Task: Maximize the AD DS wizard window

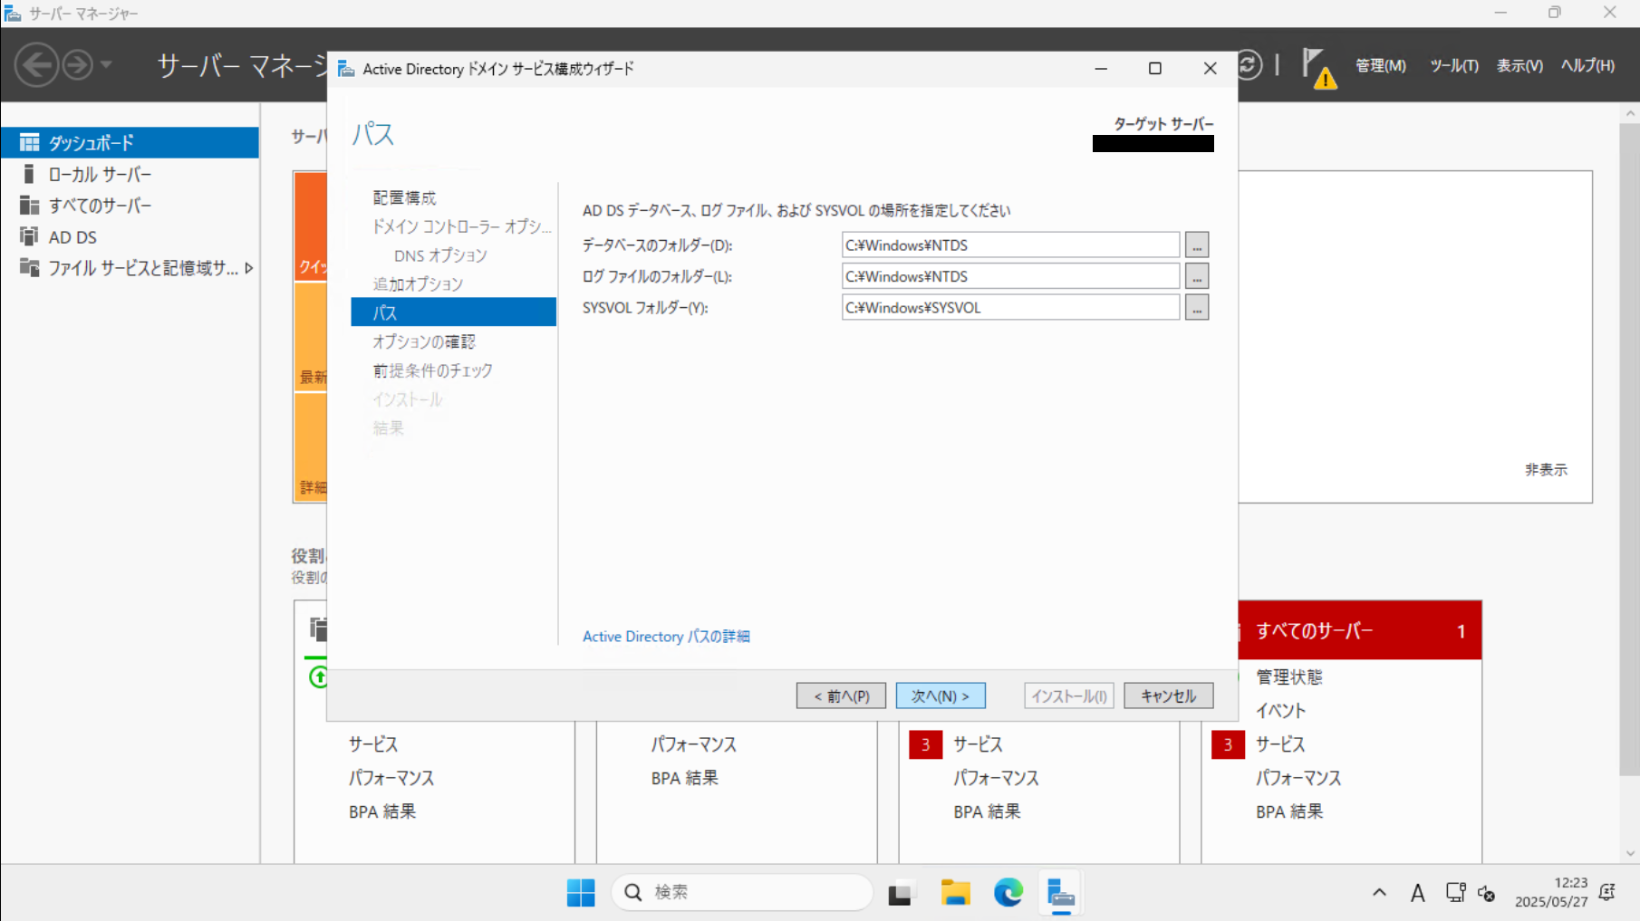Action: (x=1155, y=69)
